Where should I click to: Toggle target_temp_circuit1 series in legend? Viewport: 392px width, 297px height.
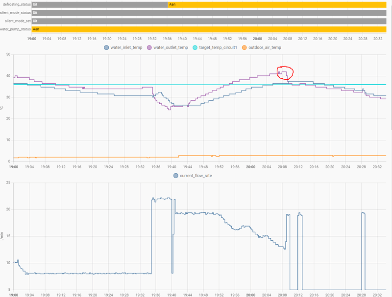coord(215,47)
